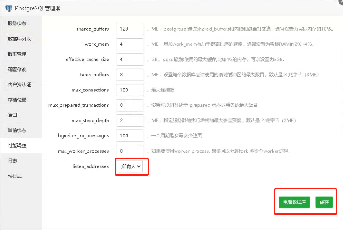Click the max_prepared_transactions description mentioning prepared 状态
Screen dimensions: 343x230
[204, 105]
